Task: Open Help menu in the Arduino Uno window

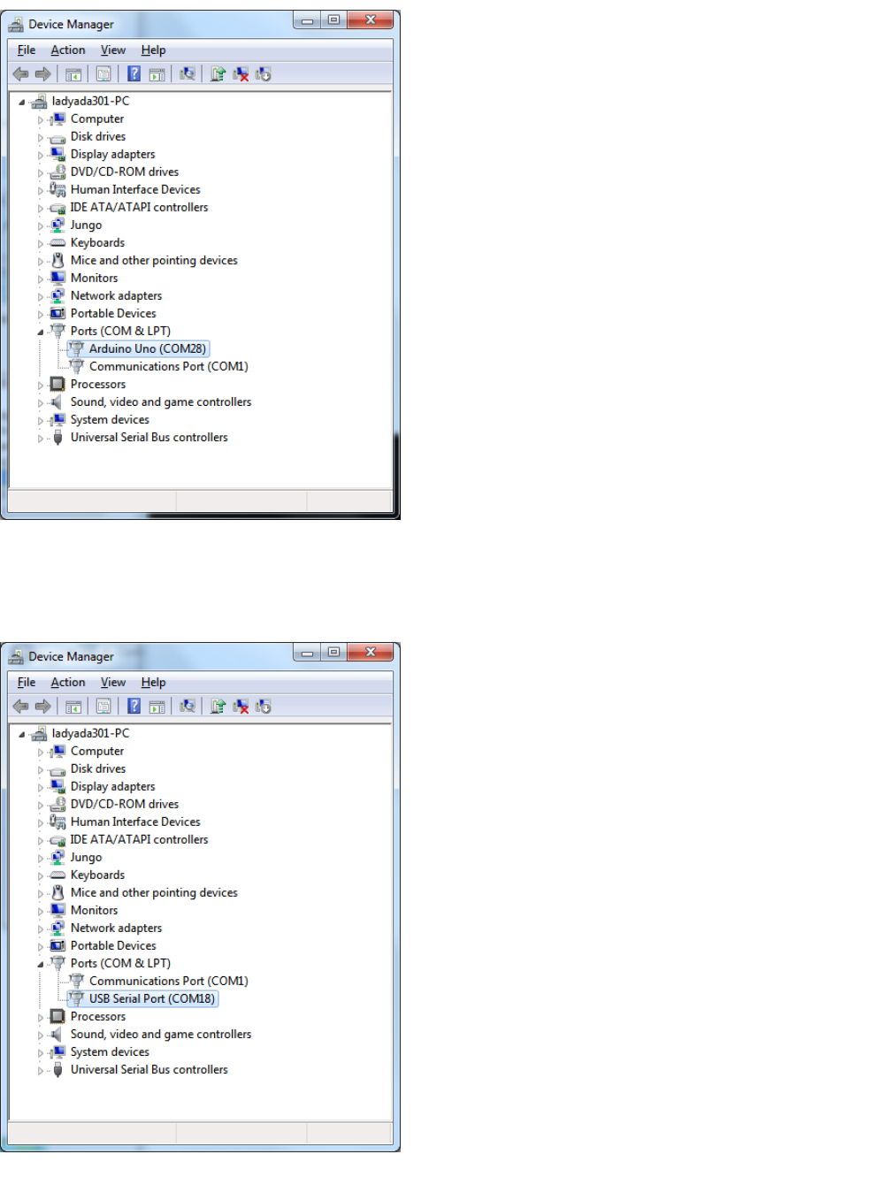Action: pos(153,50)
